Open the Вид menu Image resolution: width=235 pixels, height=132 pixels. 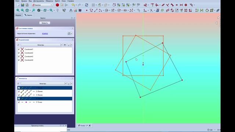[x=30, y=1]
